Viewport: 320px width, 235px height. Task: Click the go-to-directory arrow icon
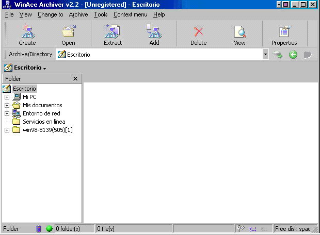pyautogui.click(x=278, y=55)
